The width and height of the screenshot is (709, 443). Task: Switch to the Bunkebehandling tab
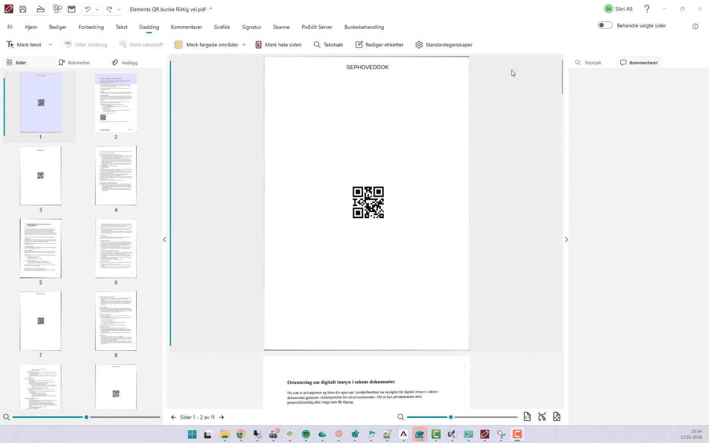(364, 27)
